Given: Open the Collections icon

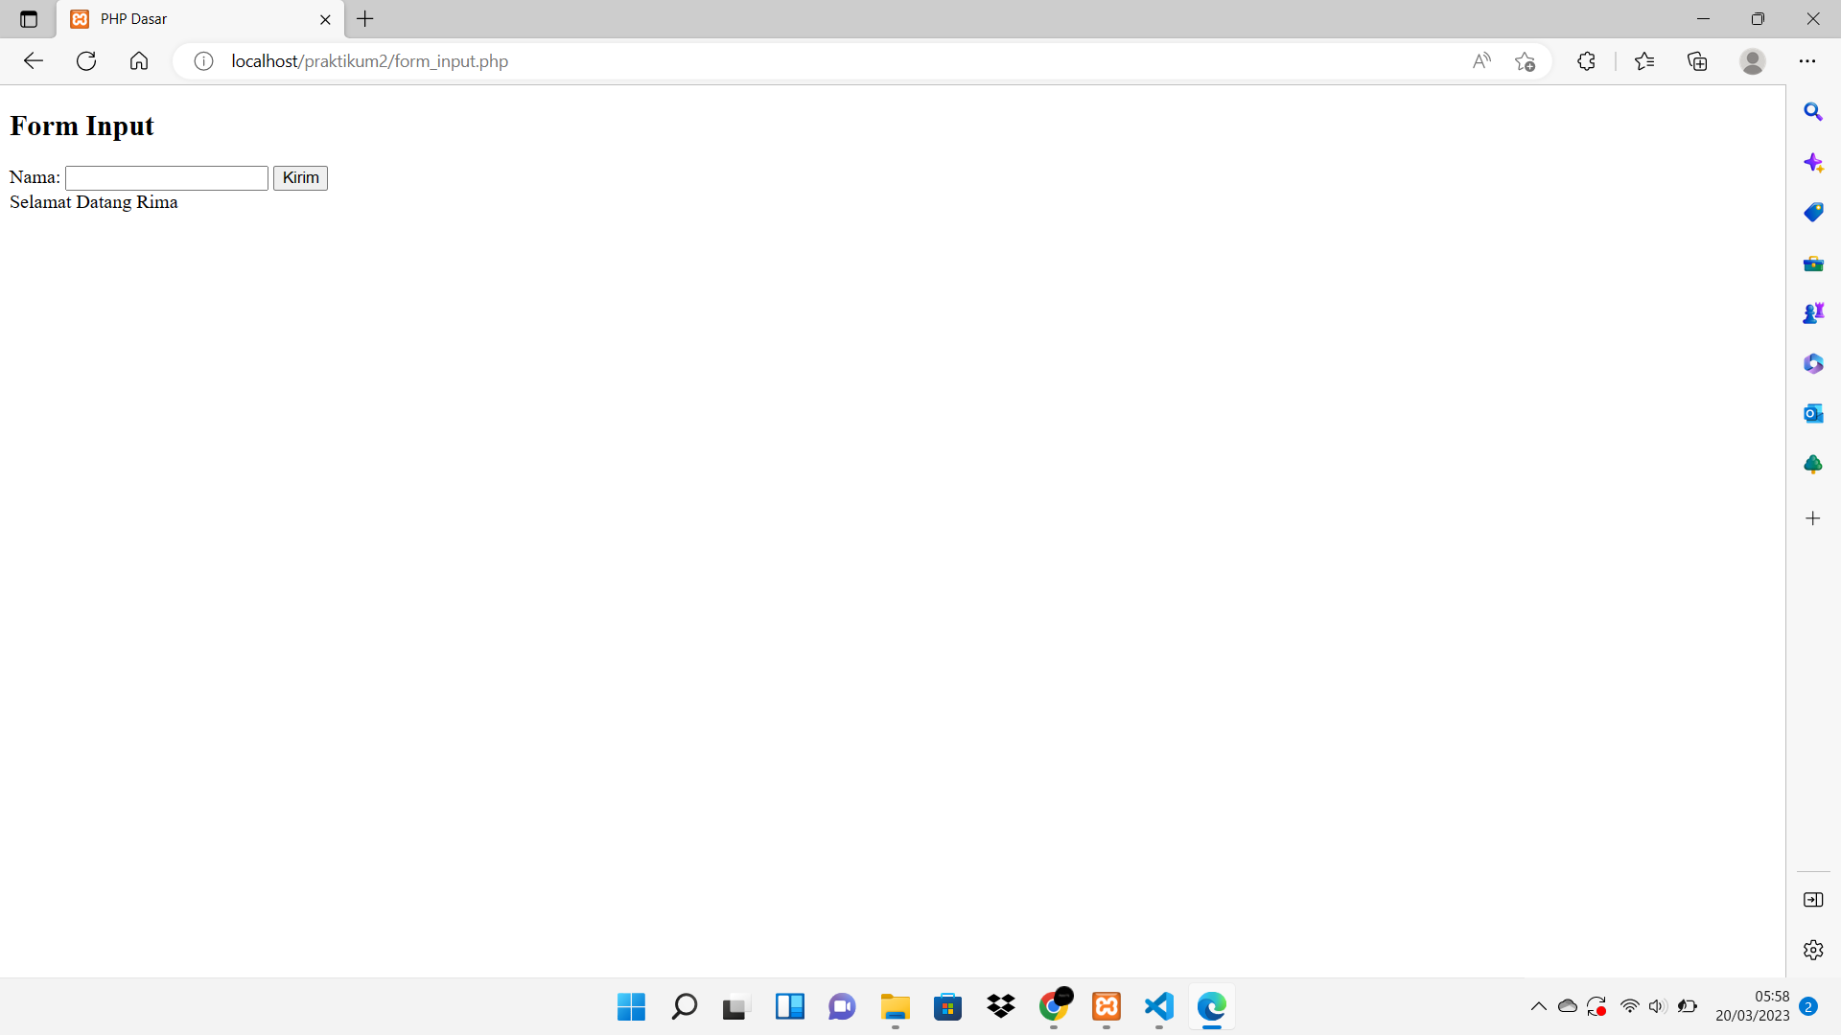Looking at the screenshot, I should pos(1697,61).
